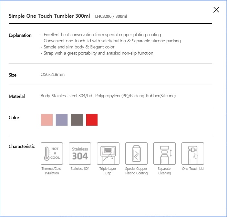Click the Explanation section label
The image size is (227, 217).
click(20, 35)
